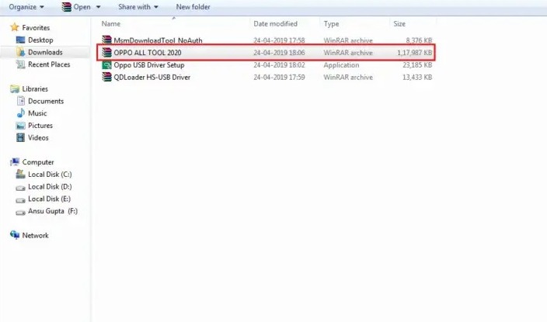This screenshot has width=547, height=322.
Task: Click the Local Disk (C:) drive icon
Action: coord(21,175)
